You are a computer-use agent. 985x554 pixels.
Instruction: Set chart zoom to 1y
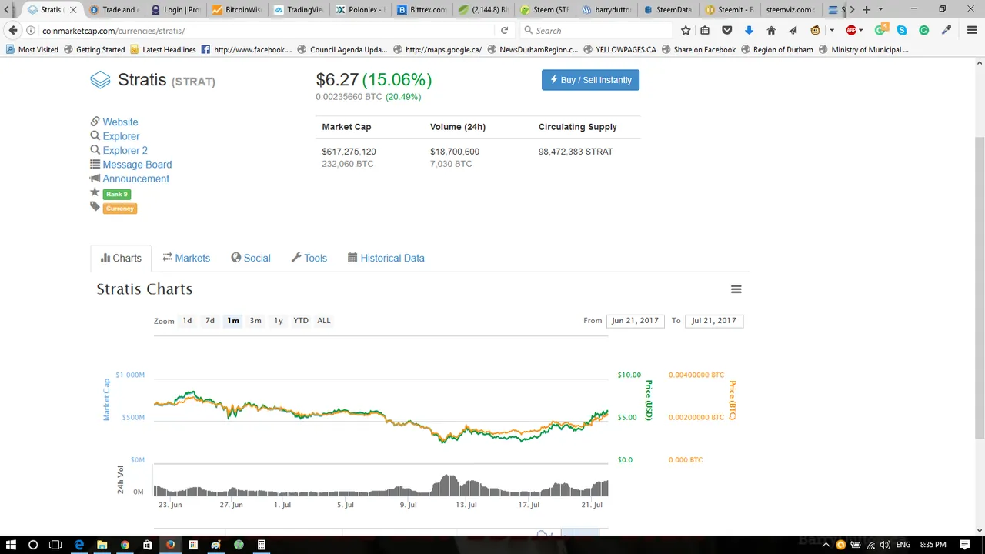[279, 321]
